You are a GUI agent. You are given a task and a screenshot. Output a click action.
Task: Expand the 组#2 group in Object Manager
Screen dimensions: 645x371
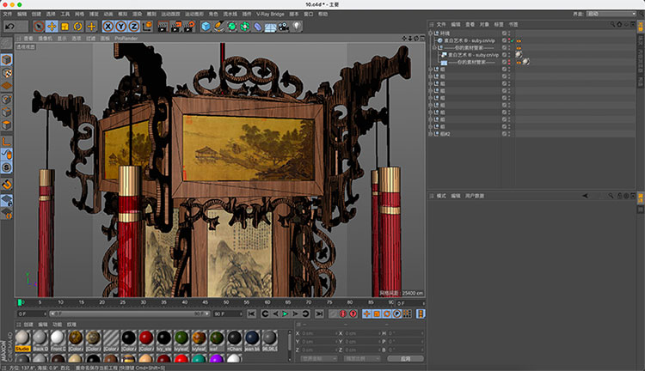coord(431,134)
